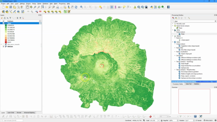Click the filter legend funnel icon in Layers
The image size is (217, 122).
[10, 18]
